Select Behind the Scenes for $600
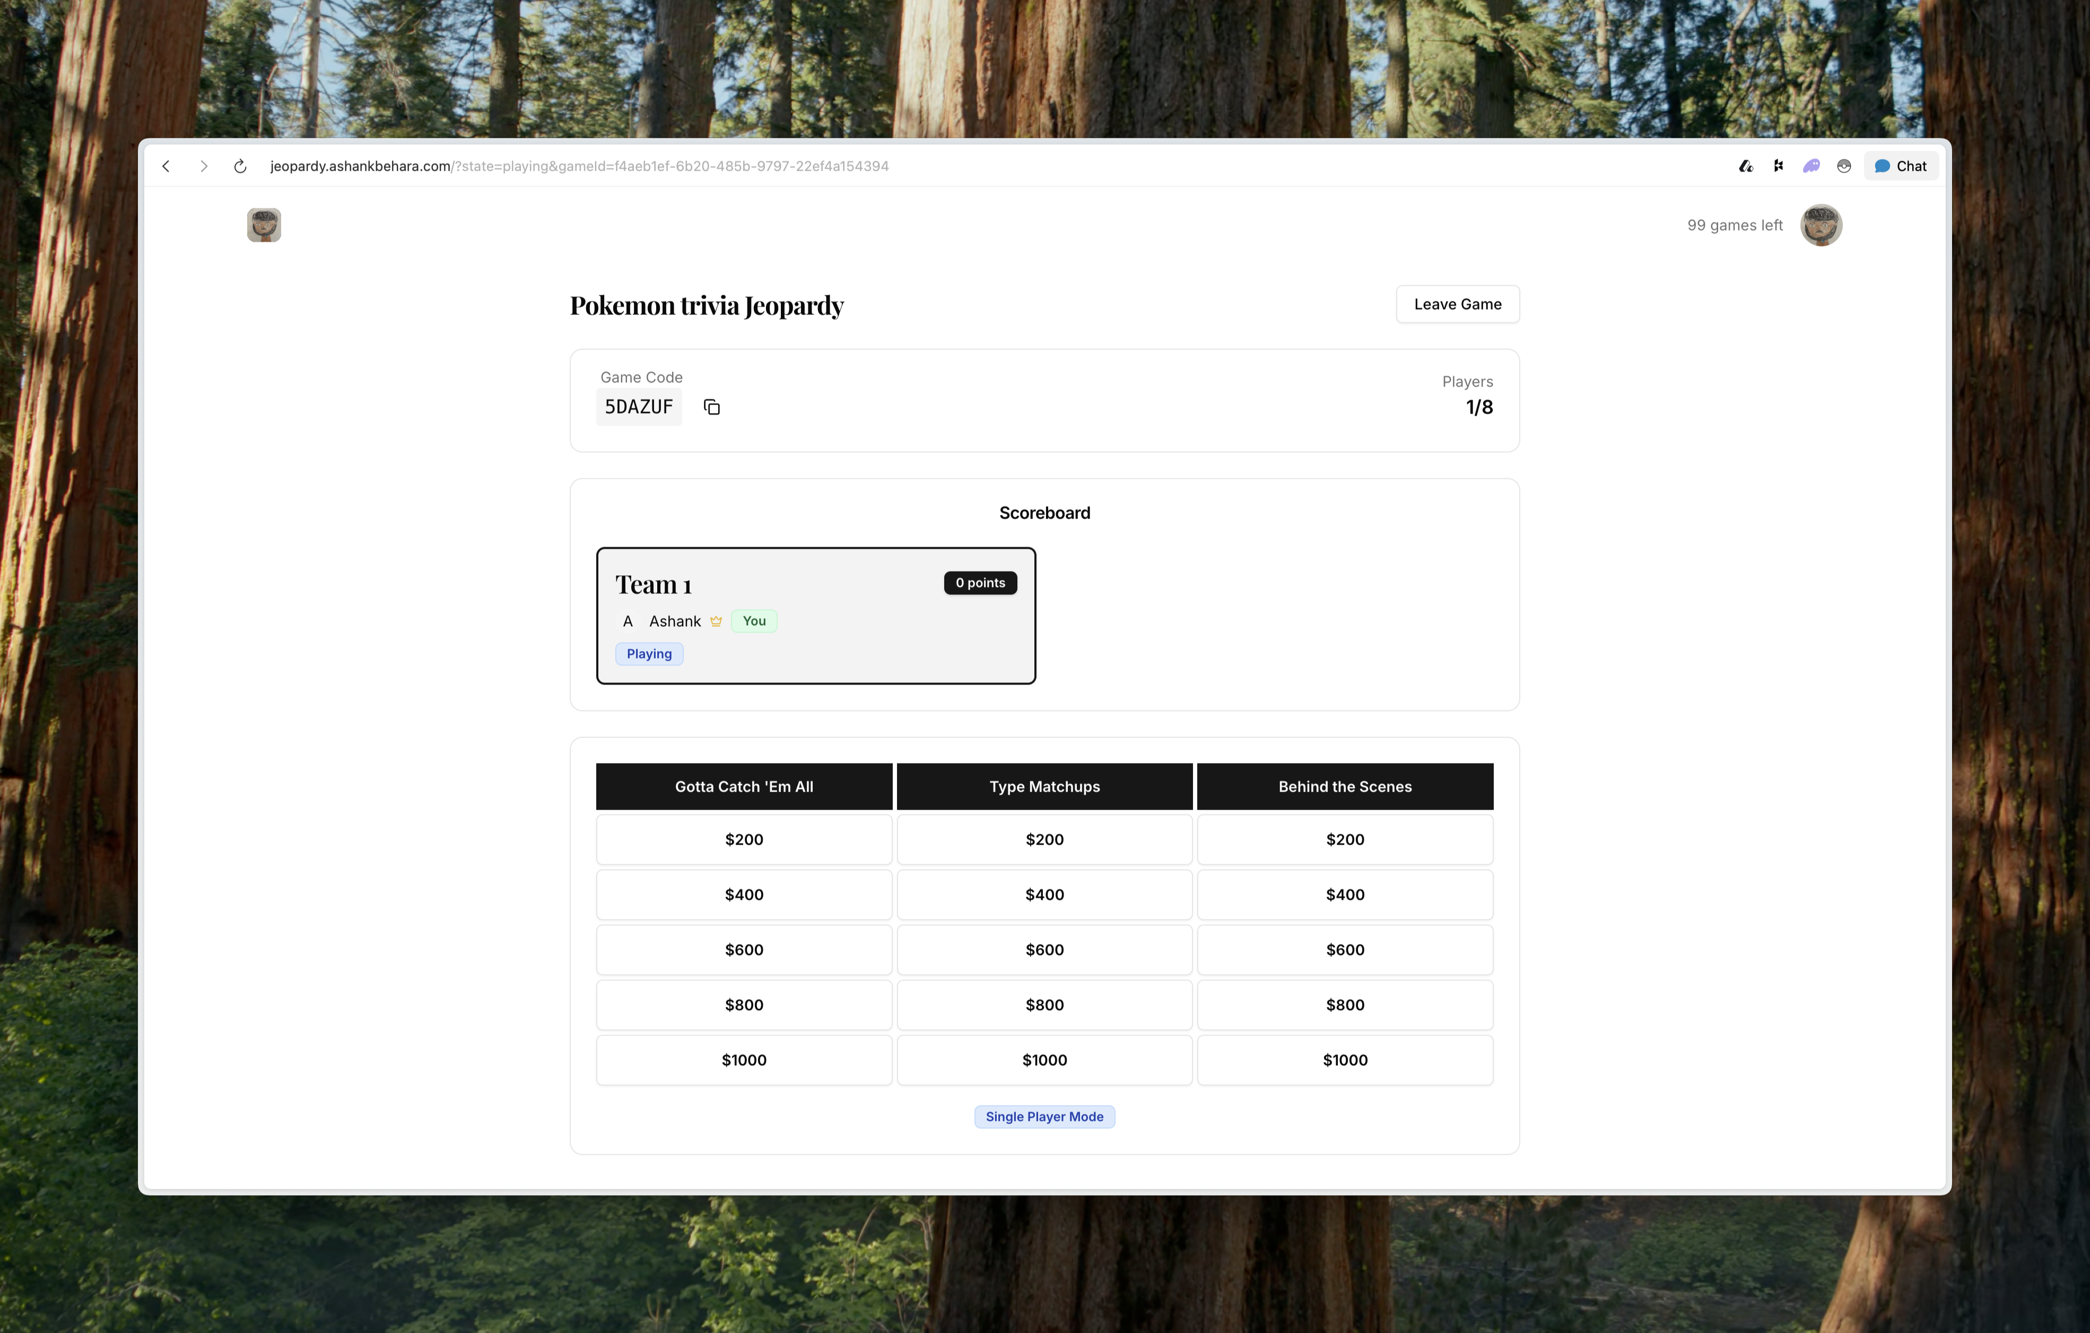This screenshot has width=2090, height=1333. pyautogui.click(x=1345, y=950)
